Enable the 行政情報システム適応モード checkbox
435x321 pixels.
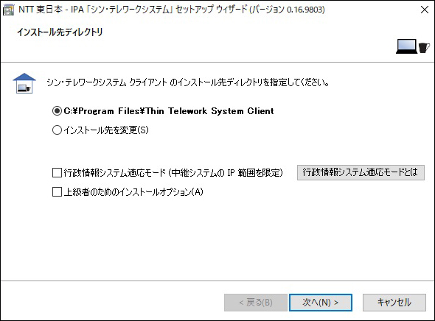[57, 173]
